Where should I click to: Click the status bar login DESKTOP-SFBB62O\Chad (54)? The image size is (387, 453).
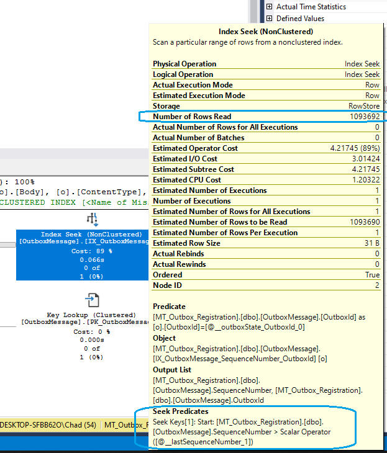tap(48, 425)
